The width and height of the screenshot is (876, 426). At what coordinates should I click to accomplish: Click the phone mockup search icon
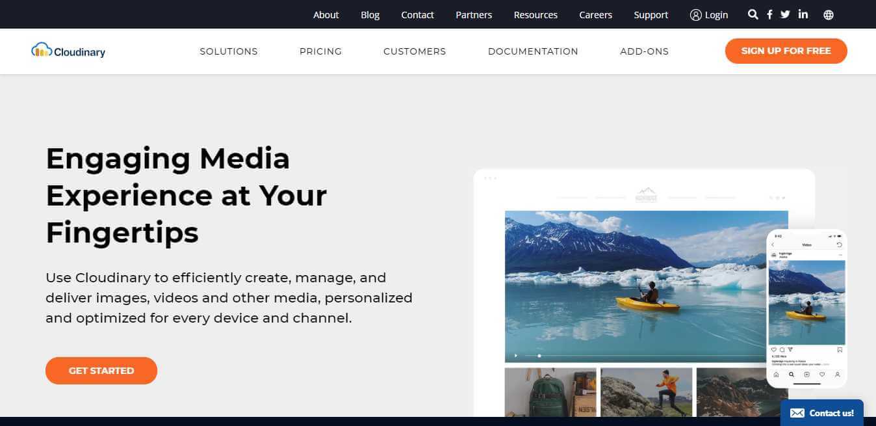pyautogui.click(x=792, y=375)
